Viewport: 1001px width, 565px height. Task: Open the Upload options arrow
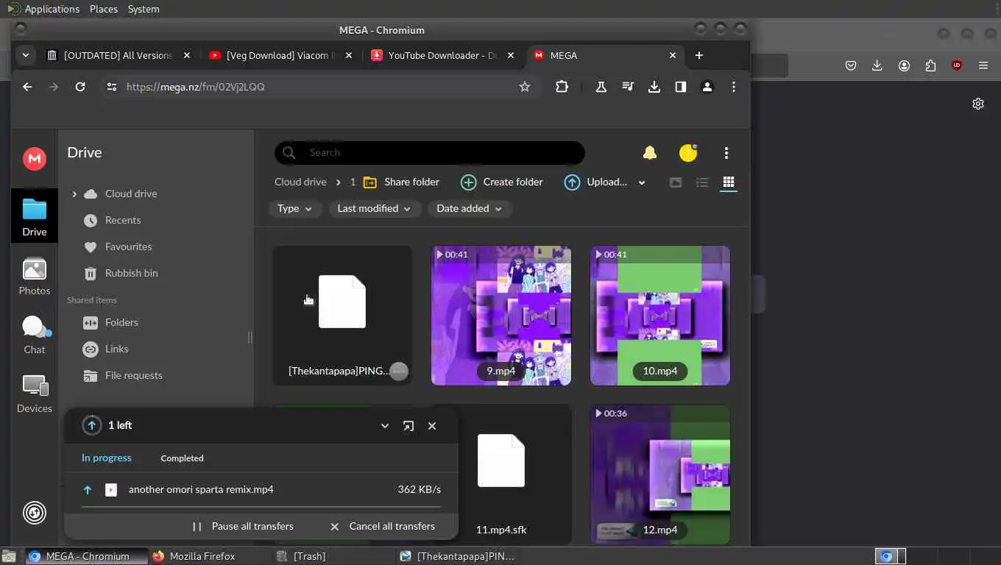[642, 182]
